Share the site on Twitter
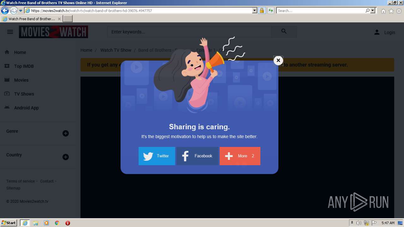Screen dimensions: 404x227 (x=157, y=156)
